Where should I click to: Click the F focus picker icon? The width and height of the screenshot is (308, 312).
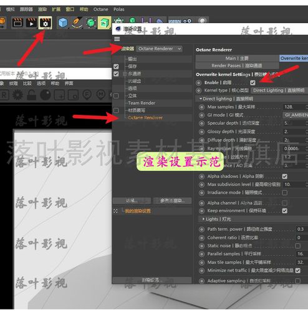tap(87, 95)
